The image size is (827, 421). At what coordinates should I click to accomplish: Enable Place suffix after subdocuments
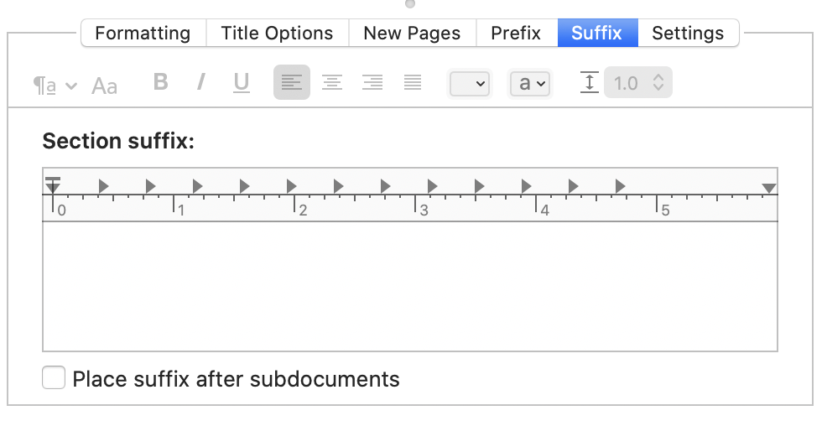pyautogui.click(x=54, y=377)
